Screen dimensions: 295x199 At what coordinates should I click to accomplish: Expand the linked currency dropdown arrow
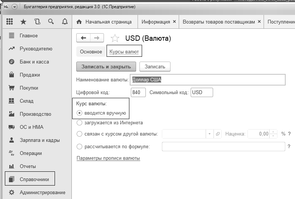tap(209, 134)
